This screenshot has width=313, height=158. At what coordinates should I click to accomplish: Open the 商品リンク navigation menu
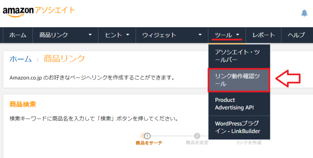coord(54,35)
